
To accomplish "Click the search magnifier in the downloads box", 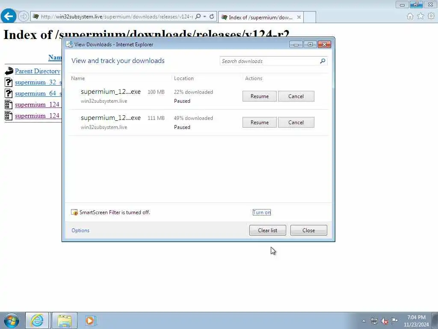I will coord(323,61).
